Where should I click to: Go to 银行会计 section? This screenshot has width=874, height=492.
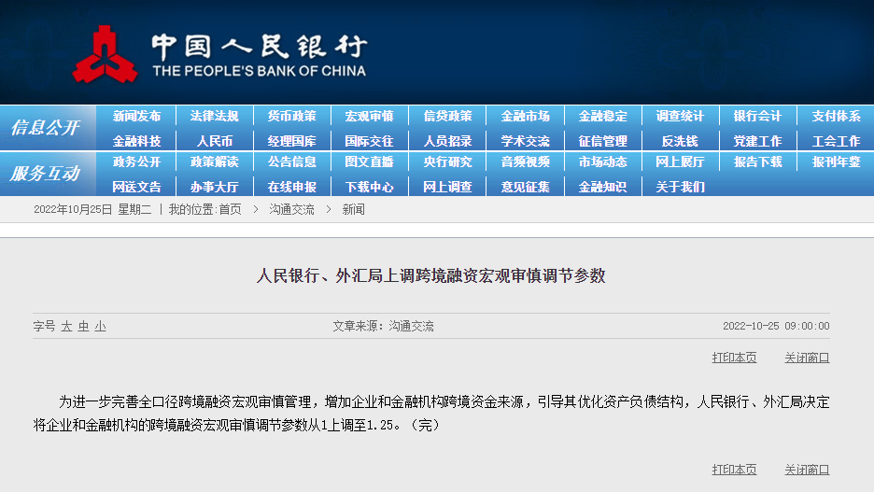757,116
